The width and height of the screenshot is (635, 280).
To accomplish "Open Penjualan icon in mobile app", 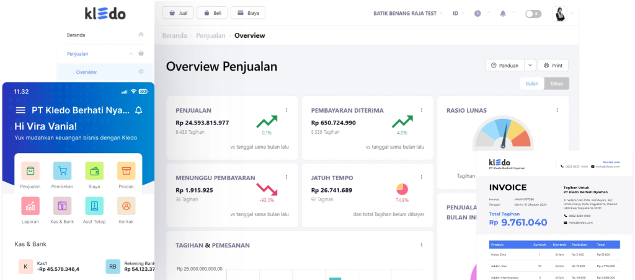I will pyautogui.click(x=30, y=171).
